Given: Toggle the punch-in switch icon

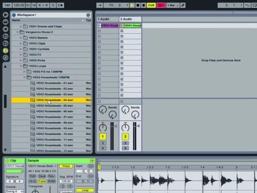Looking at the screenshot, I should pos(247,5).
